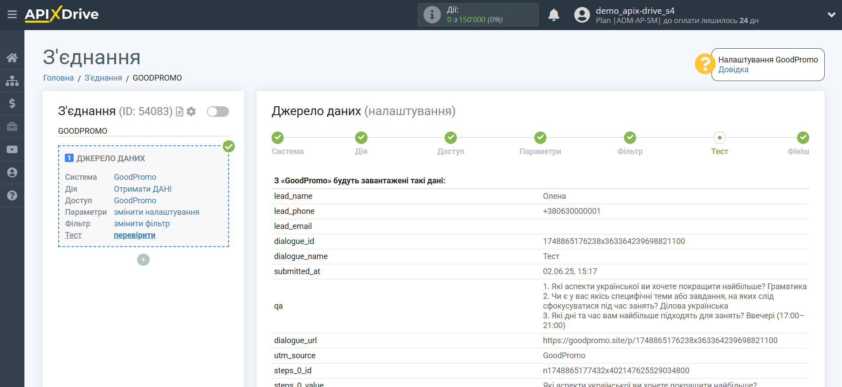Viewport: 842px width, 387px height.
Task: Go to Фільтр step
Action: (x=630, y=138)
